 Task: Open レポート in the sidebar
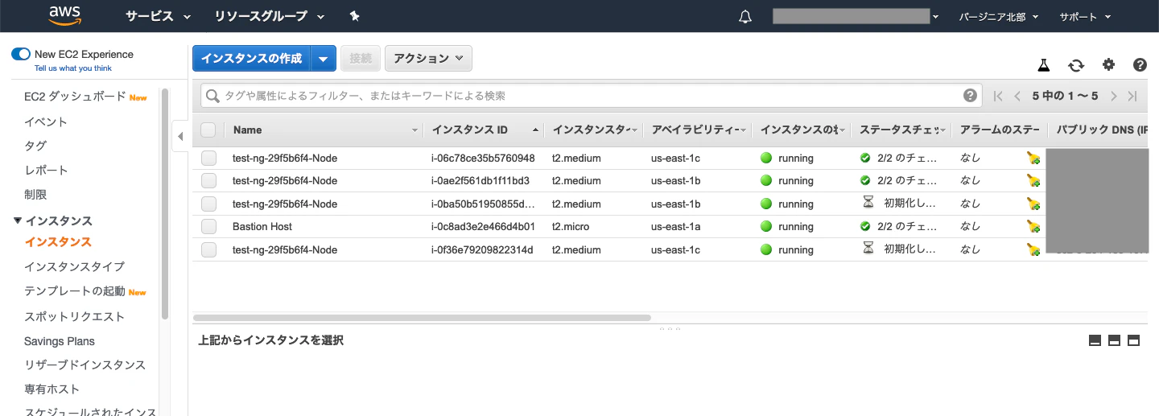click(46, 170)
